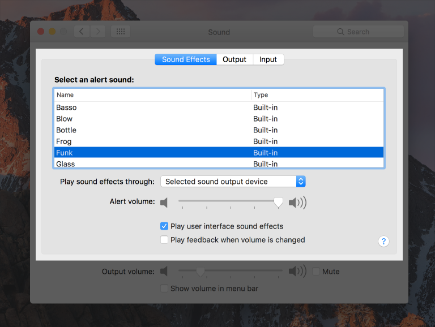Image resolution: width=435 pixels, height=327 pixels.
Task: Go forward with the right chevron button
Action: coord(98,32)
